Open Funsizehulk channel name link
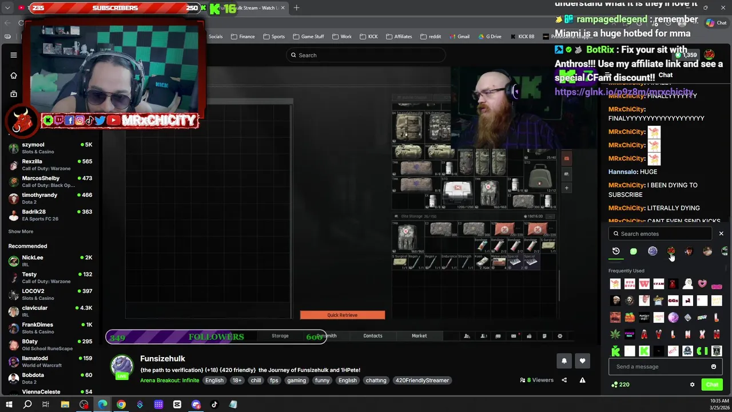Viewport: 732px width, 412px height. pos(162,359)
